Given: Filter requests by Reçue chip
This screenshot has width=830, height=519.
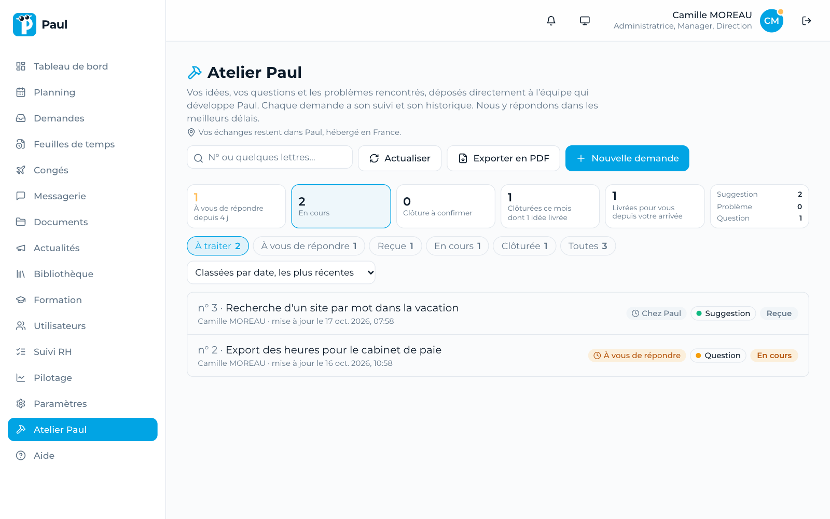Looking at the screenshot, I should [395, 246].
